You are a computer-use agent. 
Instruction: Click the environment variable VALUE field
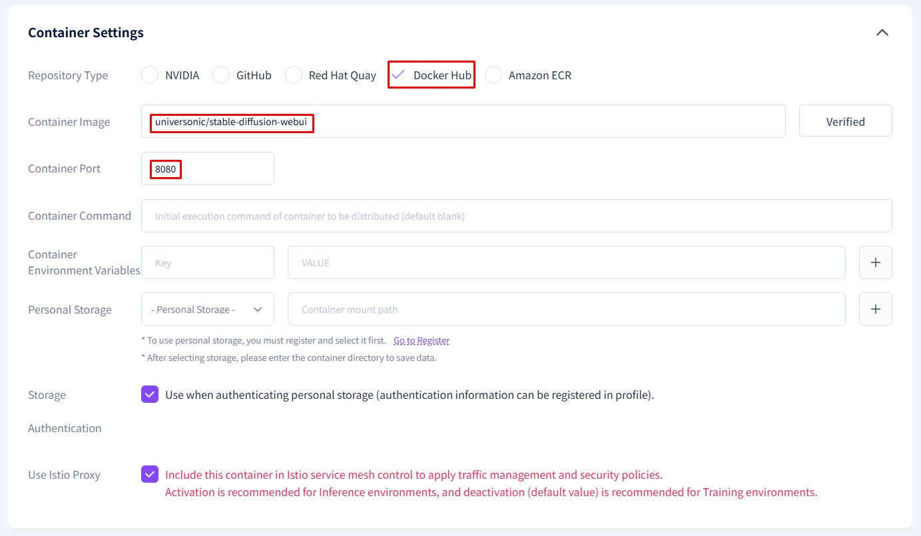[566, 263]
